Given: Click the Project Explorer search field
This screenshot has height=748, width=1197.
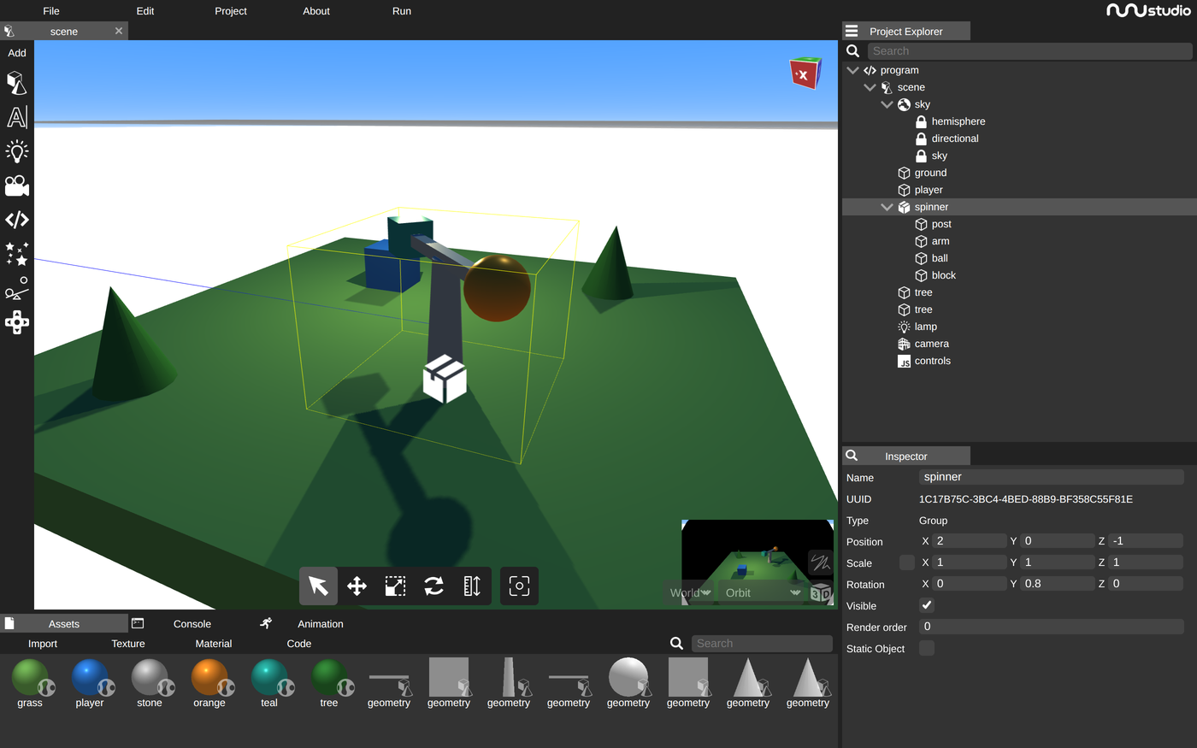Looking at the screenshot, I should point(1029,51).
